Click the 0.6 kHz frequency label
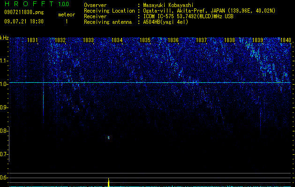Viewport: 295px width, 187px height. coord(4,178)
